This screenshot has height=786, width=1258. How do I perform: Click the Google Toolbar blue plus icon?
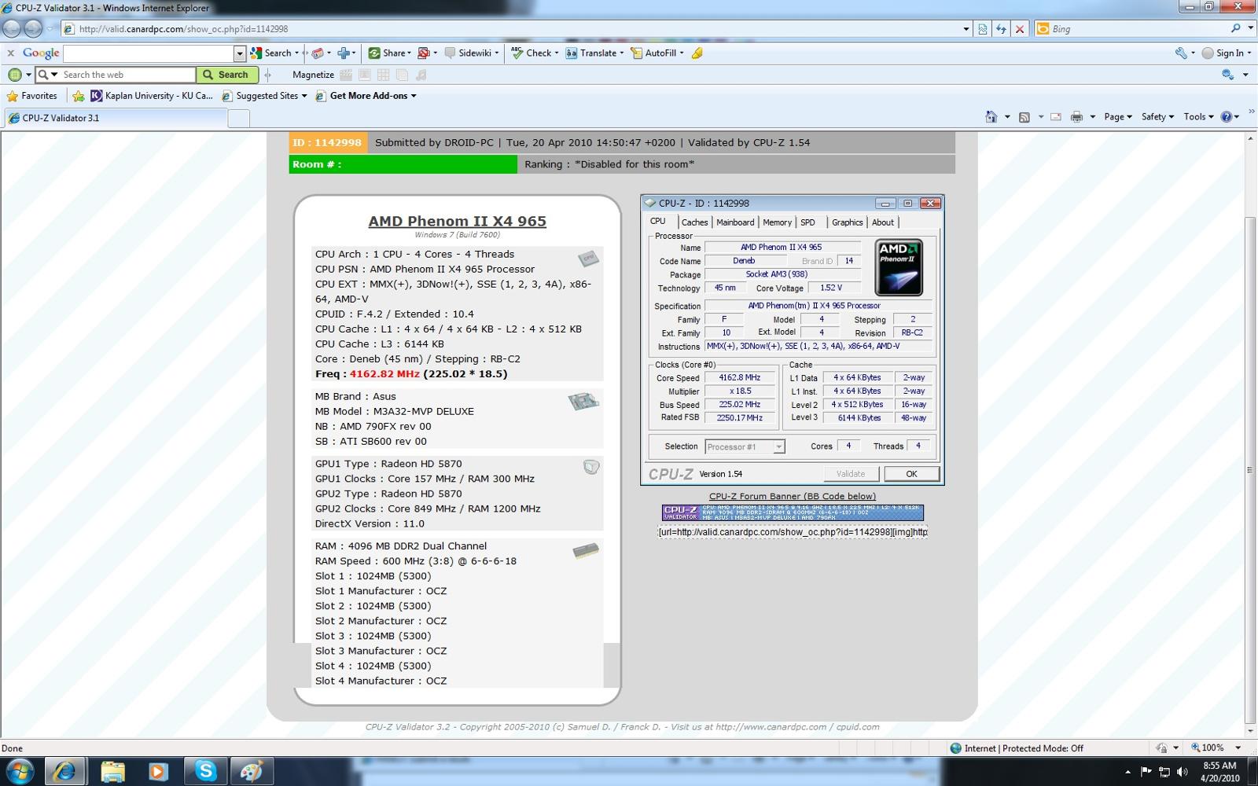344,53
